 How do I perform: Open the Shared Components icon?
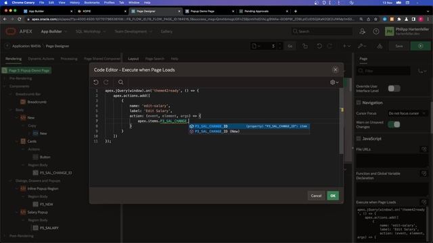point(380,46)
